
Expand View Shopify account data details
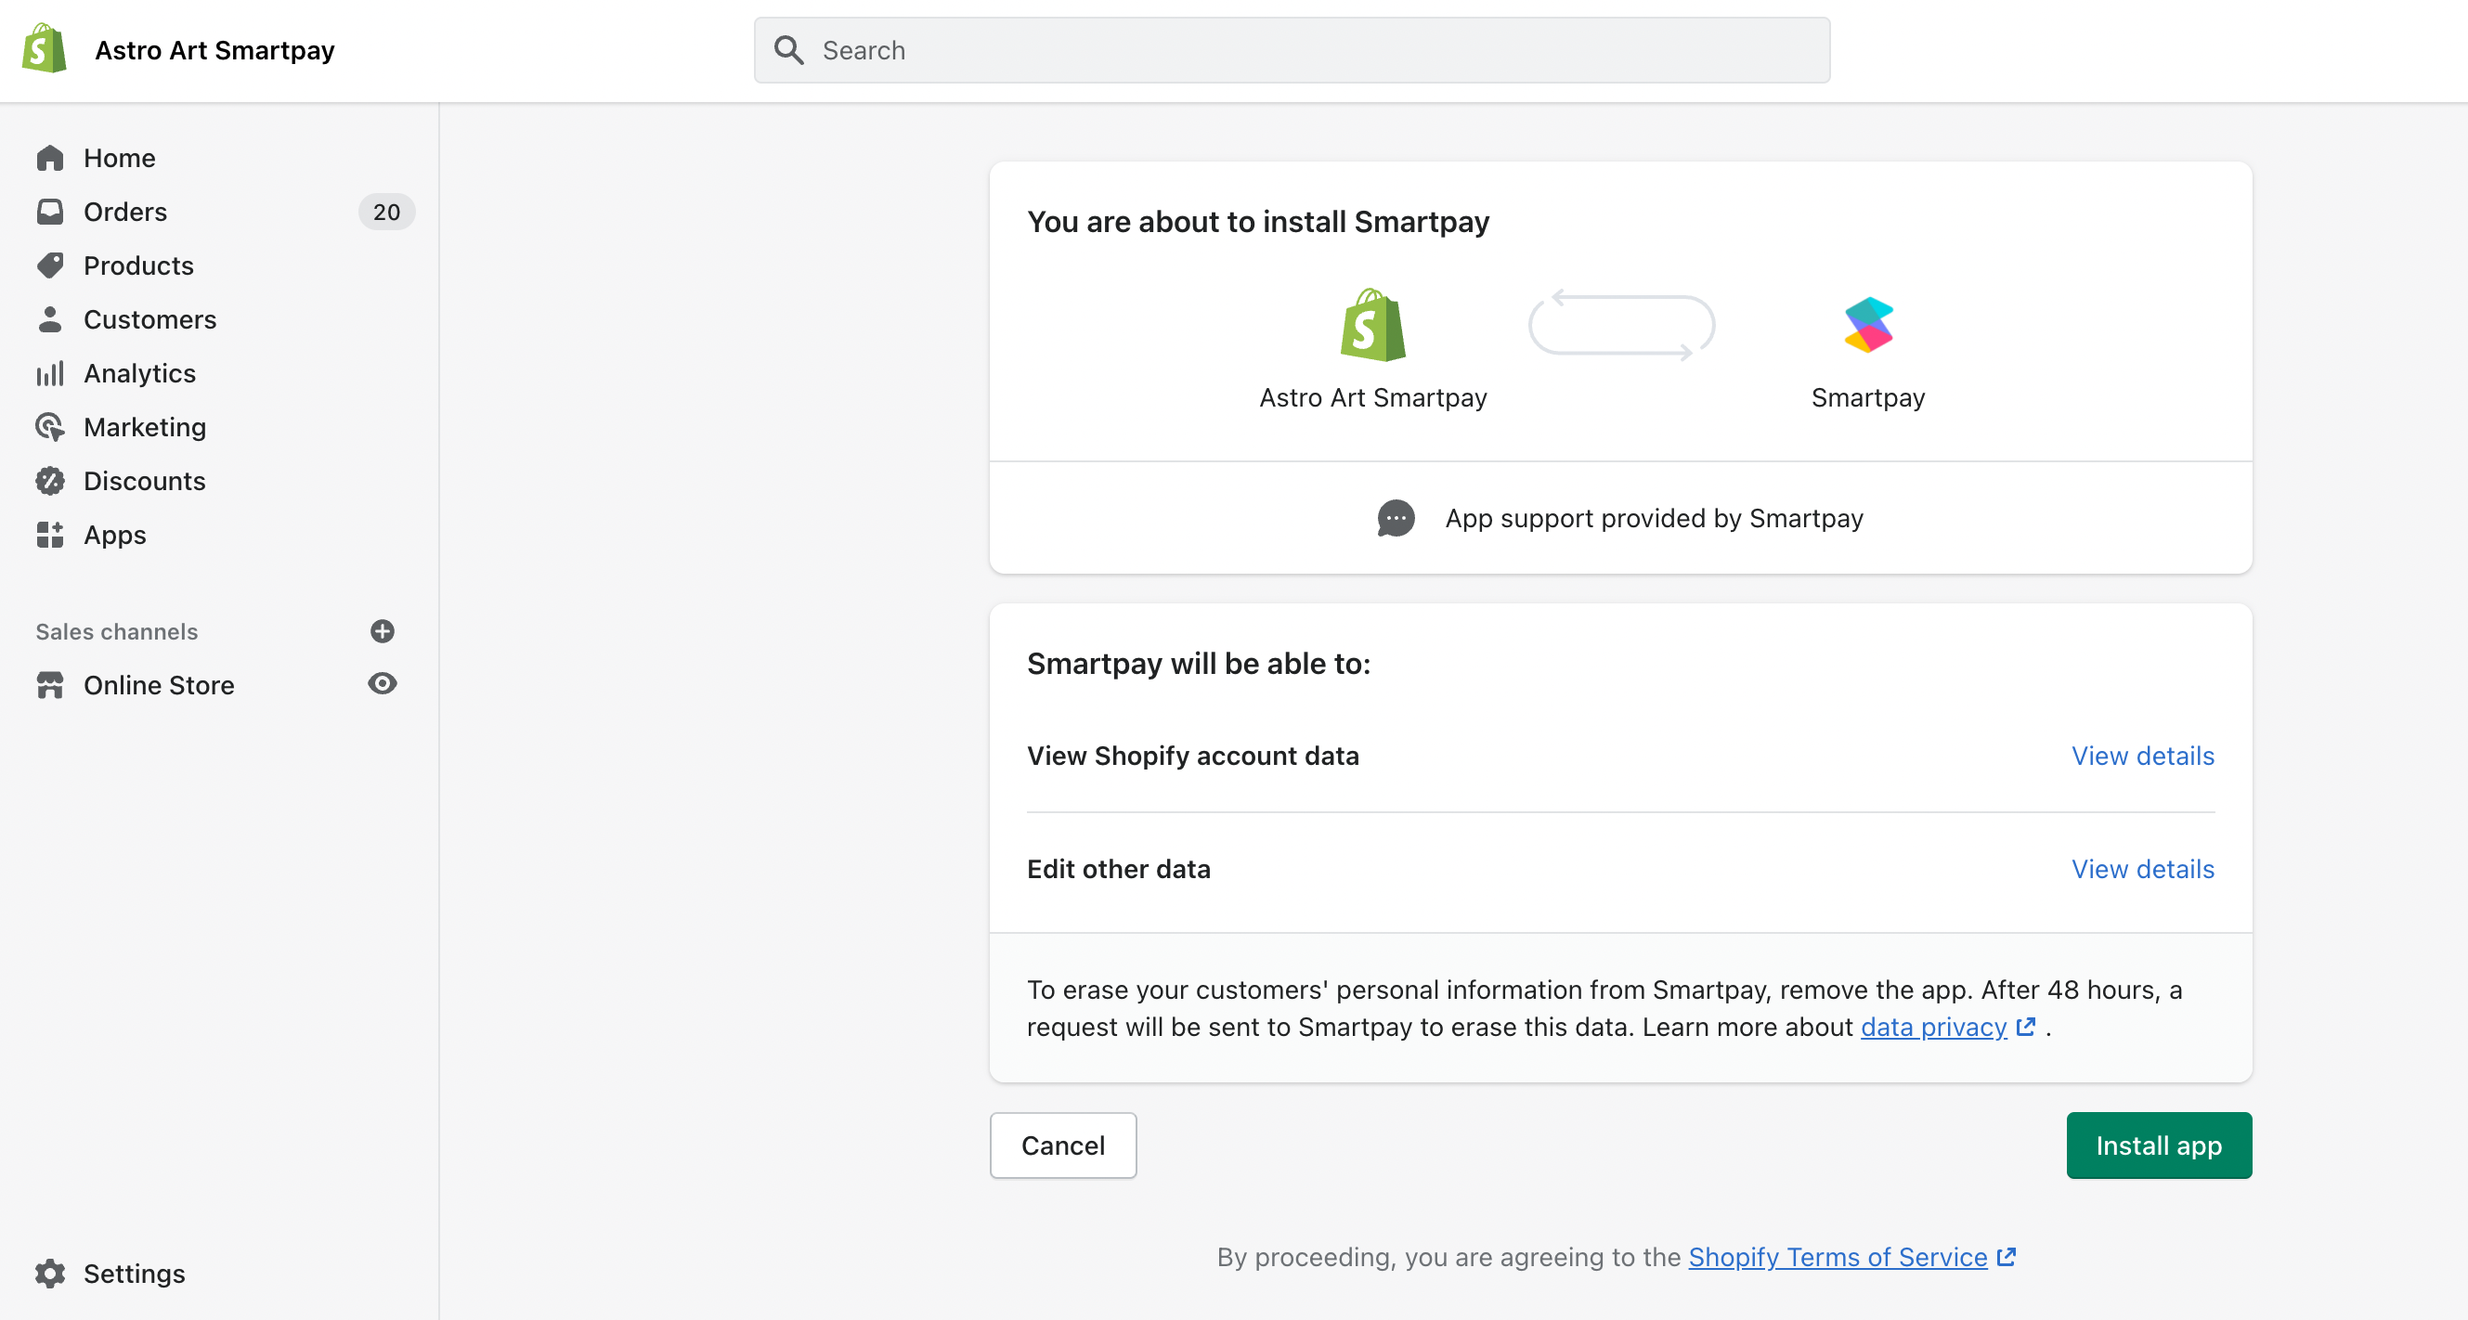(x=2142, y=756)
